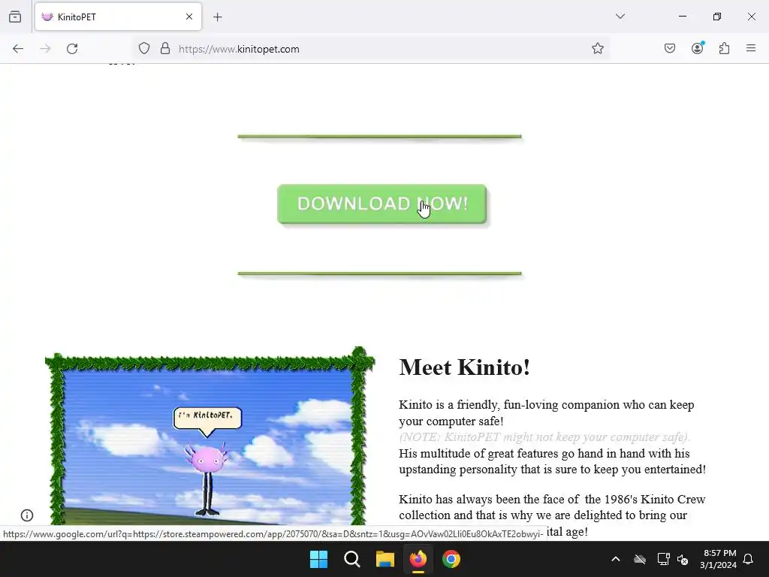Select the KinitoPET browser tab
Screen dimensions: 769x577
click(118, 17)
